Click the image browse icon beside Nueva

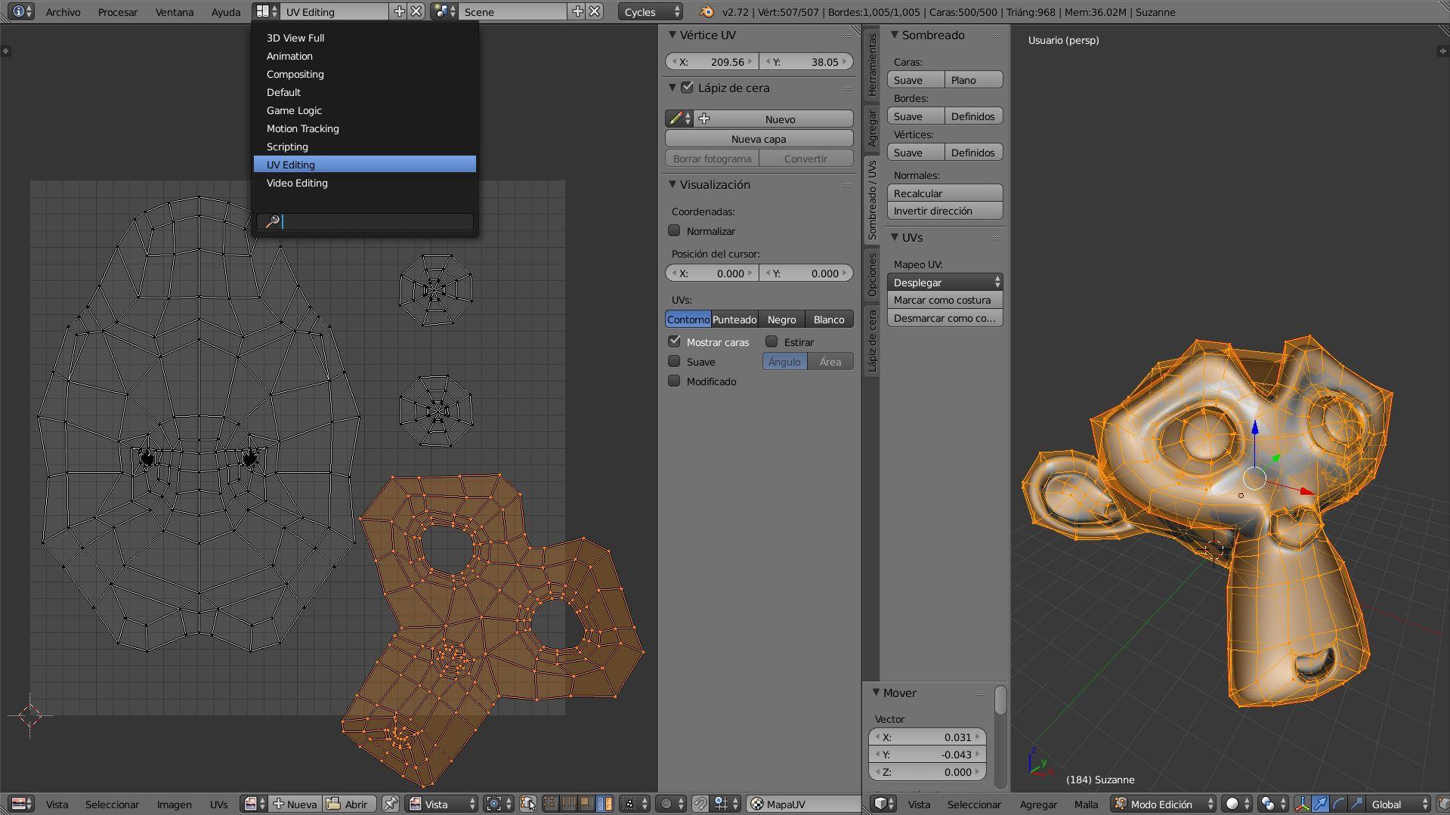tap(255, 804)
